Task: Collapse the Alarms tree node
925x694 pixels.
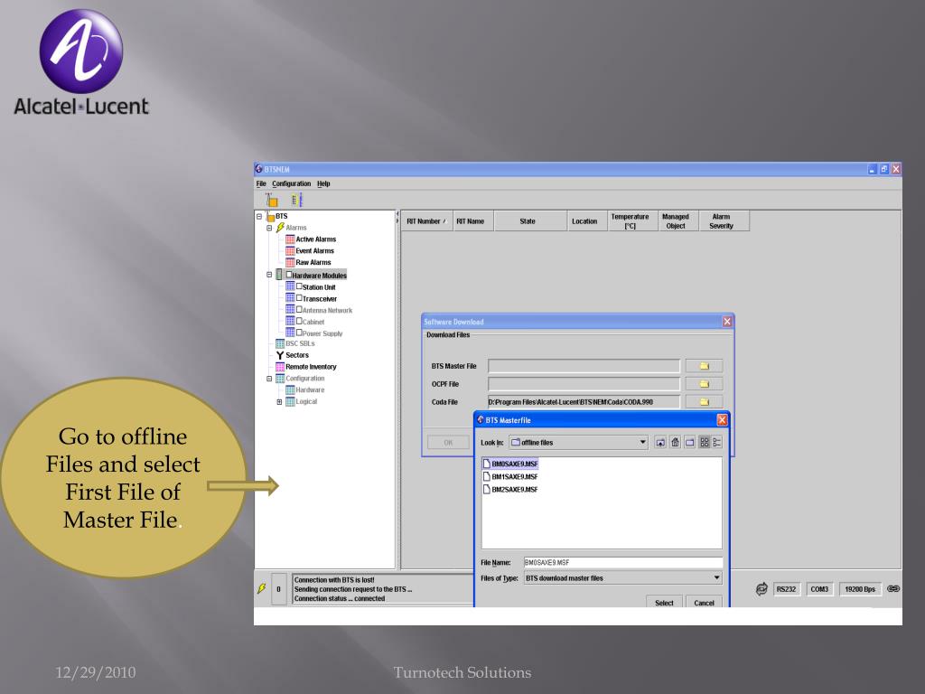Action: coord(269,228)
